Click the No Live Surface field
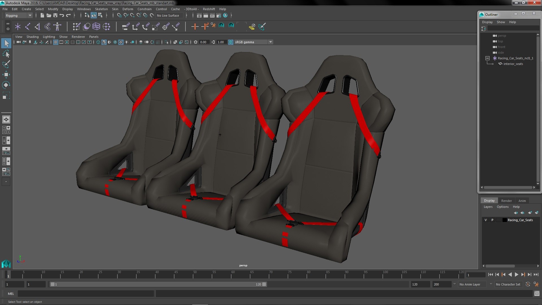The width and height of the screenshot is (542, 305). pyautogui.click(x=169, y=16)
